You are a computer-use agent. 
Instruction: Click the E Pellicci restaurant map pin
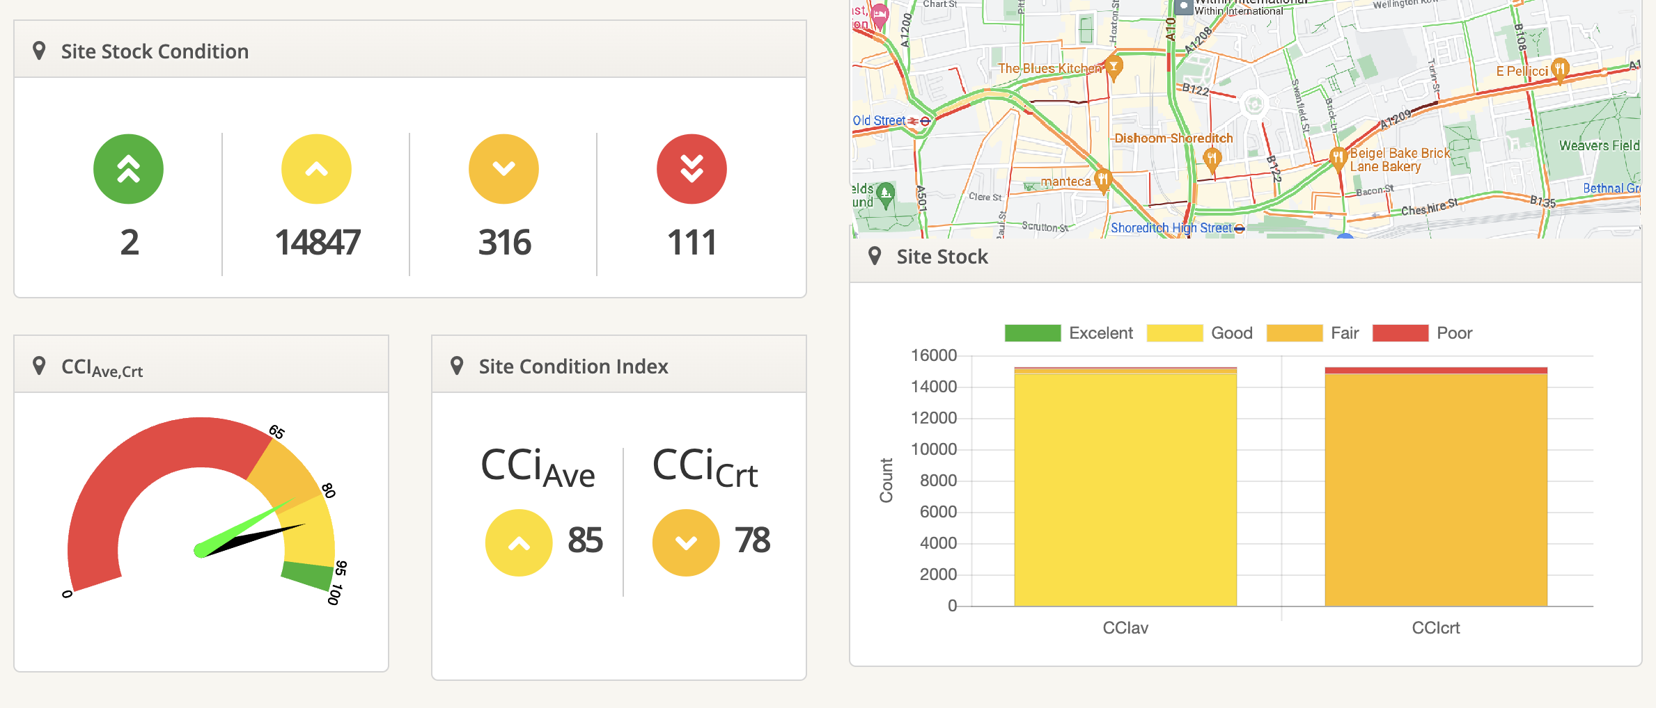[x=1560, y=70]
